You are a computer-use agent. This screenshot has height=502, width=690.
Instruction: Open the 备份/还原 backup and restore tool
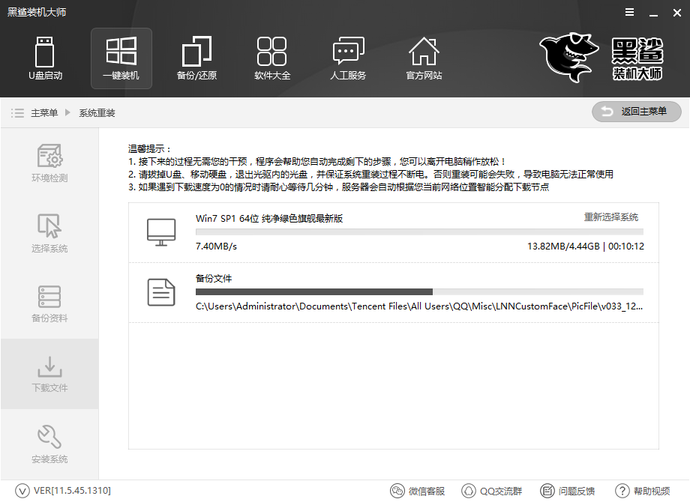196,58
